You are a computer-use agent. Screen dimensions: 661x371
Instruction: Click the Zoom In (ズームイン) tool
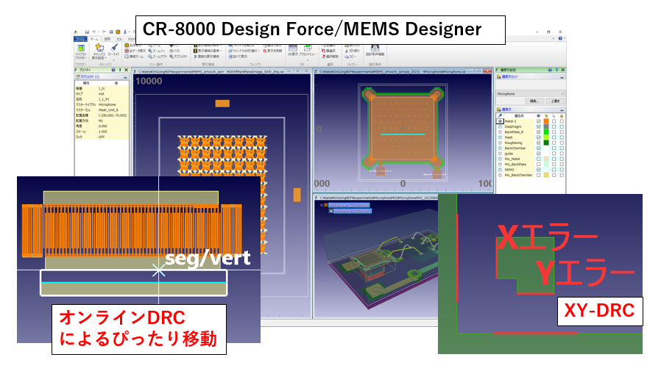point(156,51)
